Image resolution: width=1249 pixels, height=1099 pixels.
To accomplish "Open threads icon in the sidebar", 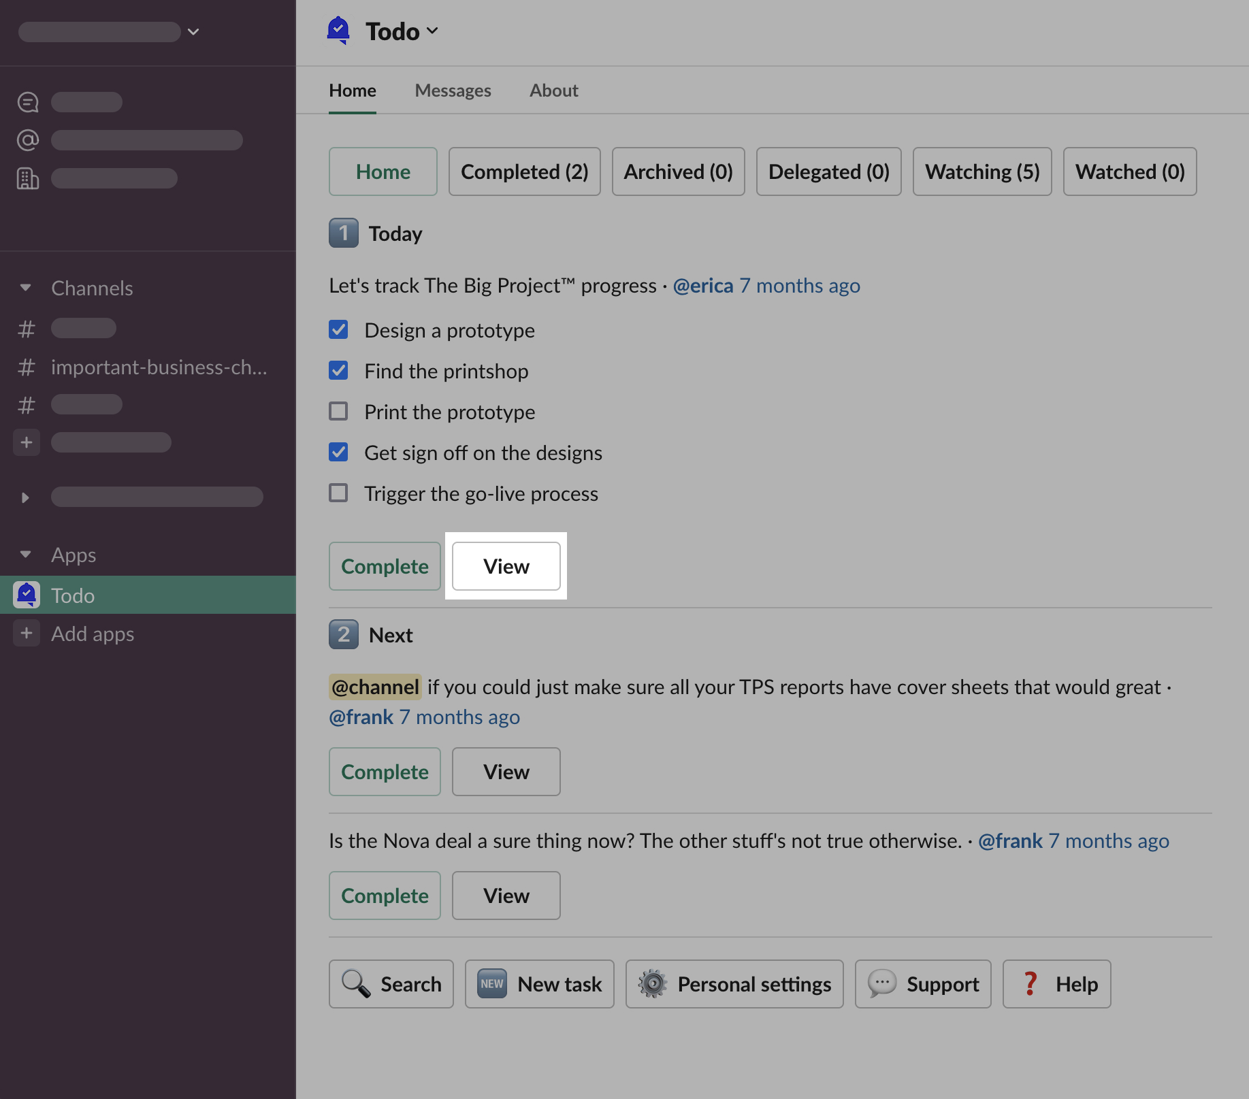I will tap(28, 102).
